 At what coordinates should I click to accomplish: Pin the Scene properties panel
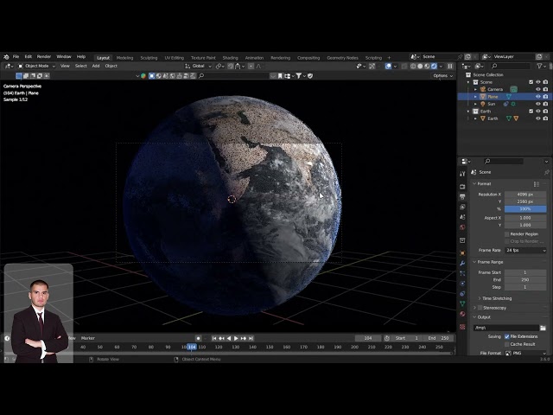tap(547, 172)
